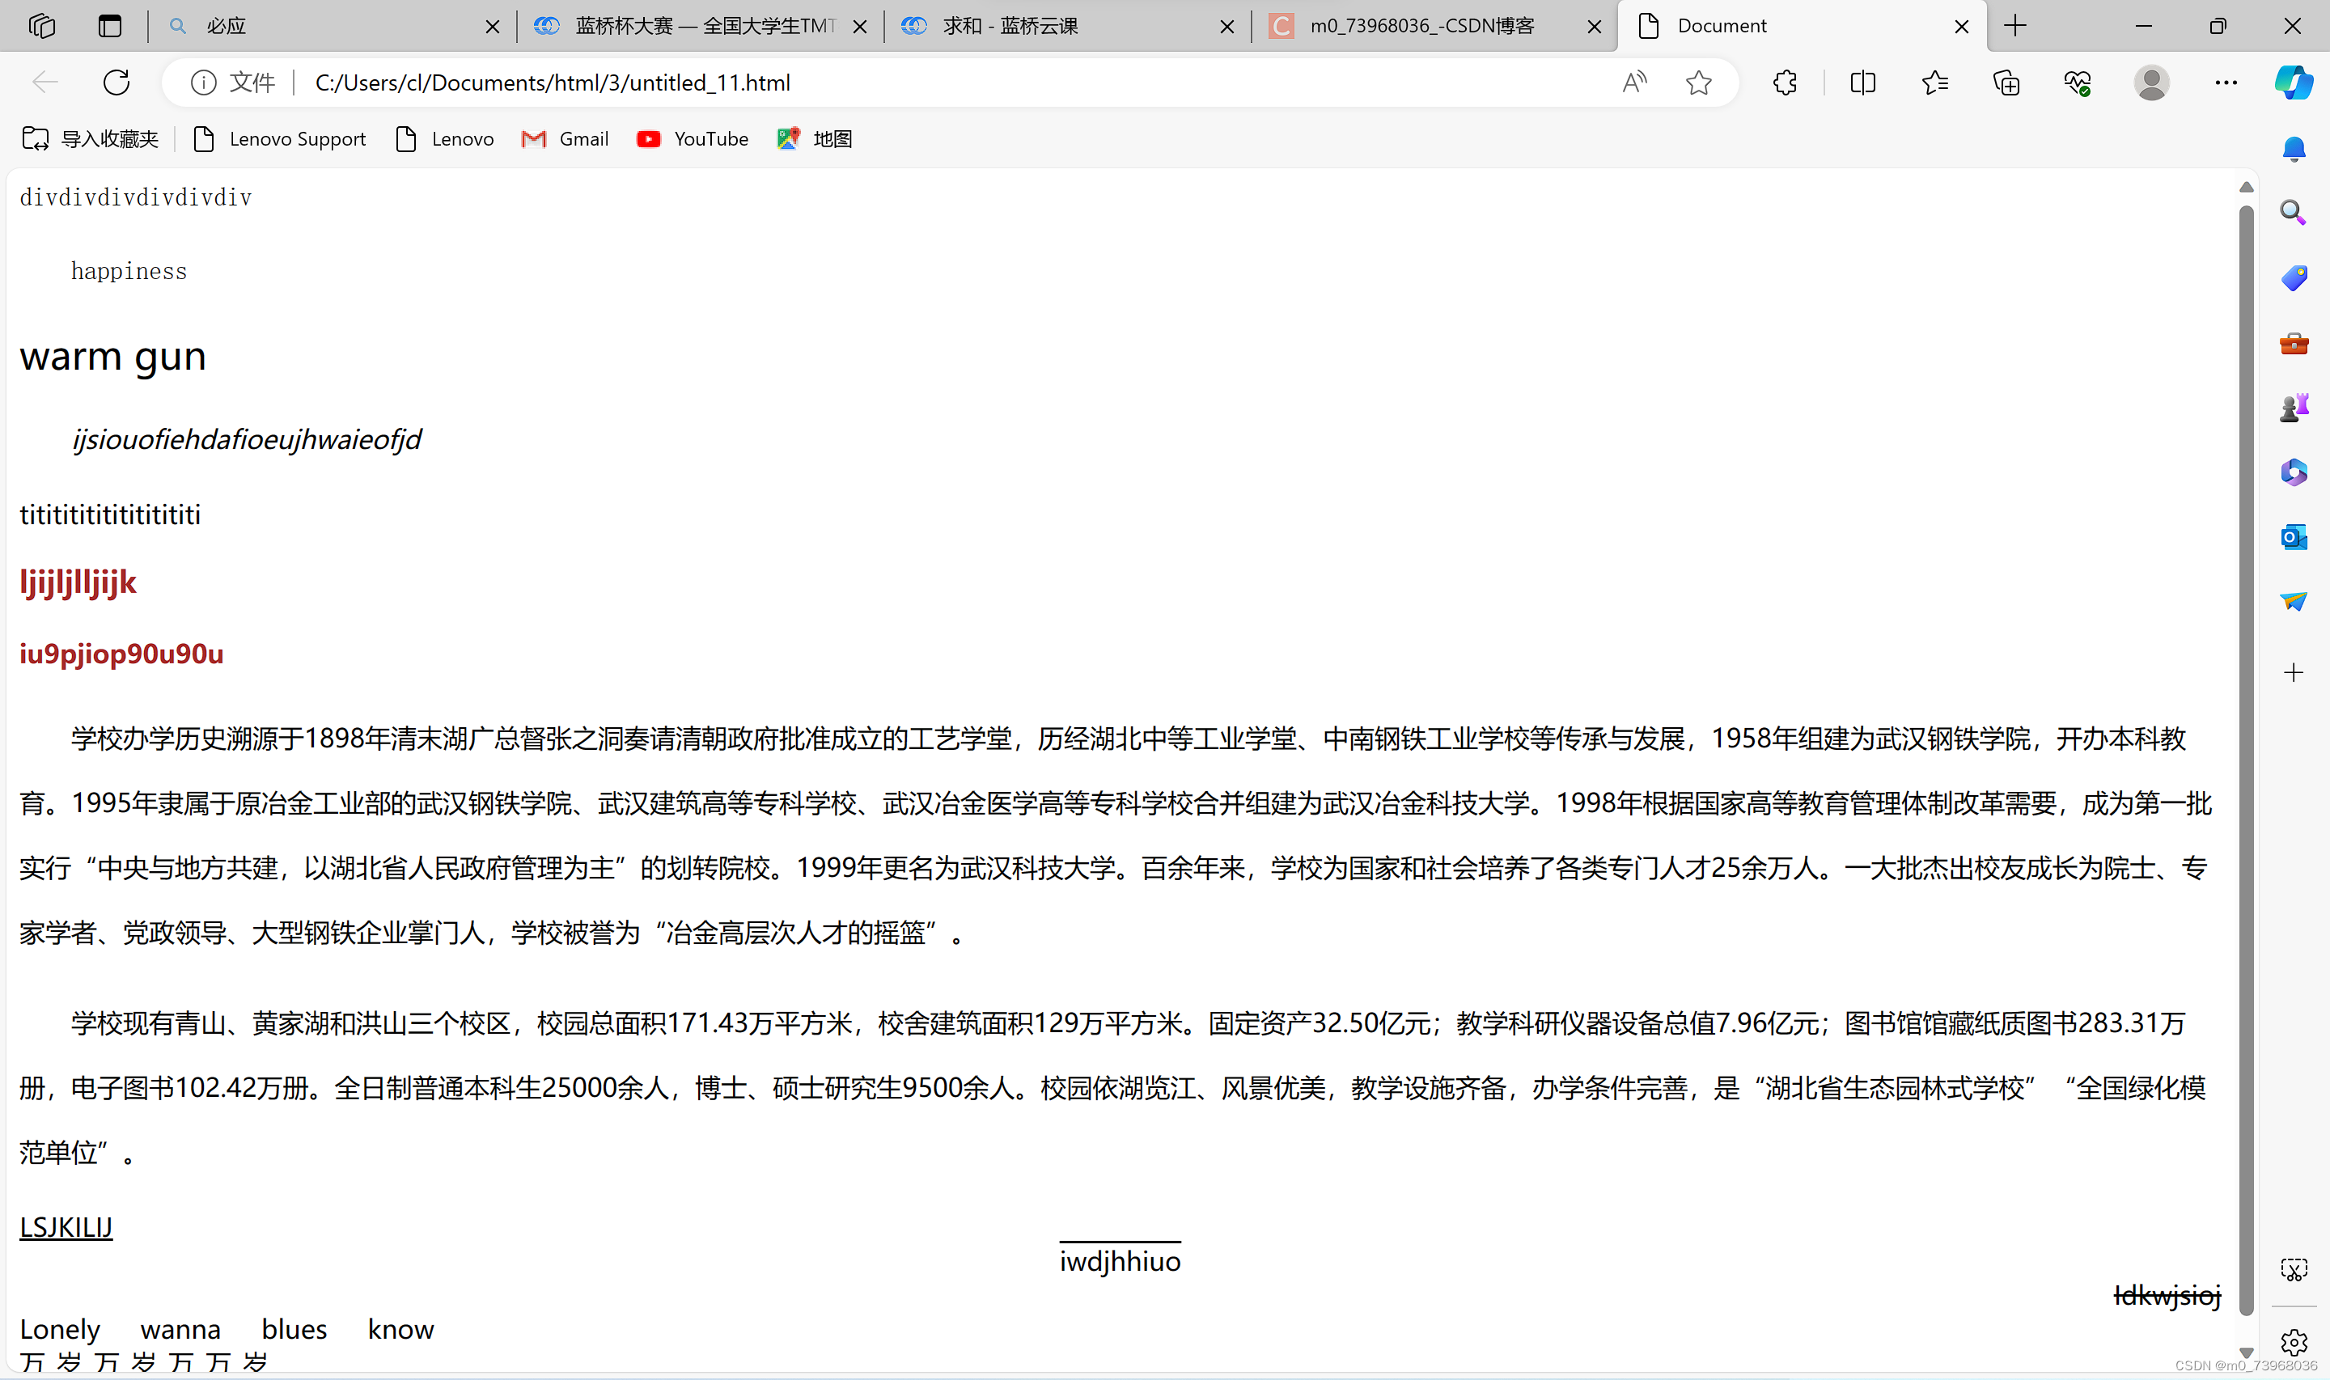This screenshot has height=1380, width=2330.
Task: Click the plus to customize sidebar
Action: 2293,672
